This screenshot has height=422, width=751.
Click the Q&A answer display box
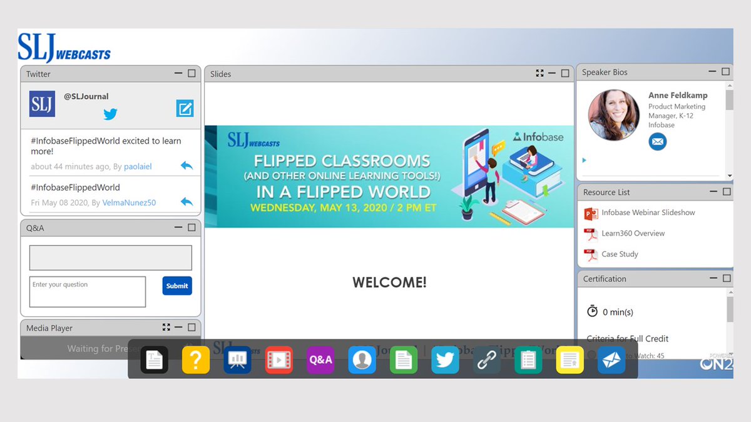point(111,258)
